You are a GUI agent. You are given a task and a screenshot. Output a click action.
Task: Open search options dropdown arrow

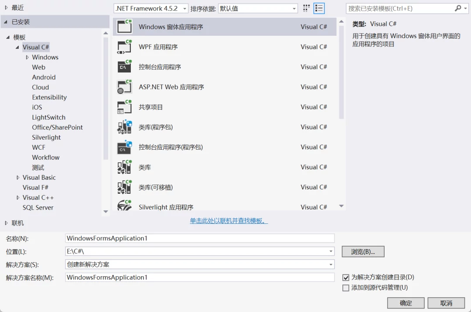click(x=465, y=8)
